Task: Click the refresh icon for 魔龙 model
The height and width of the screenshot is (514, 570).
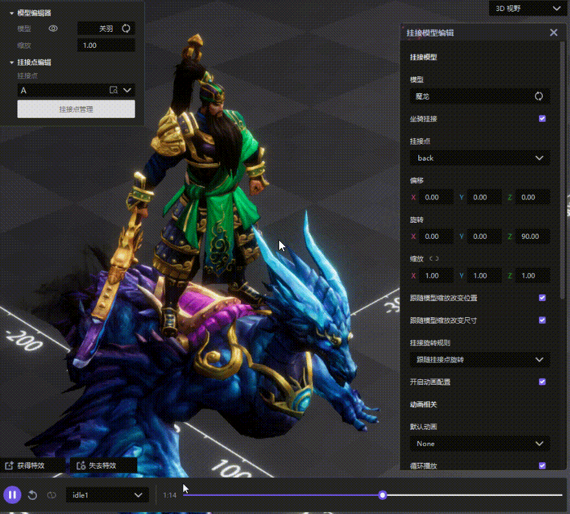Action: click(539, 96)
